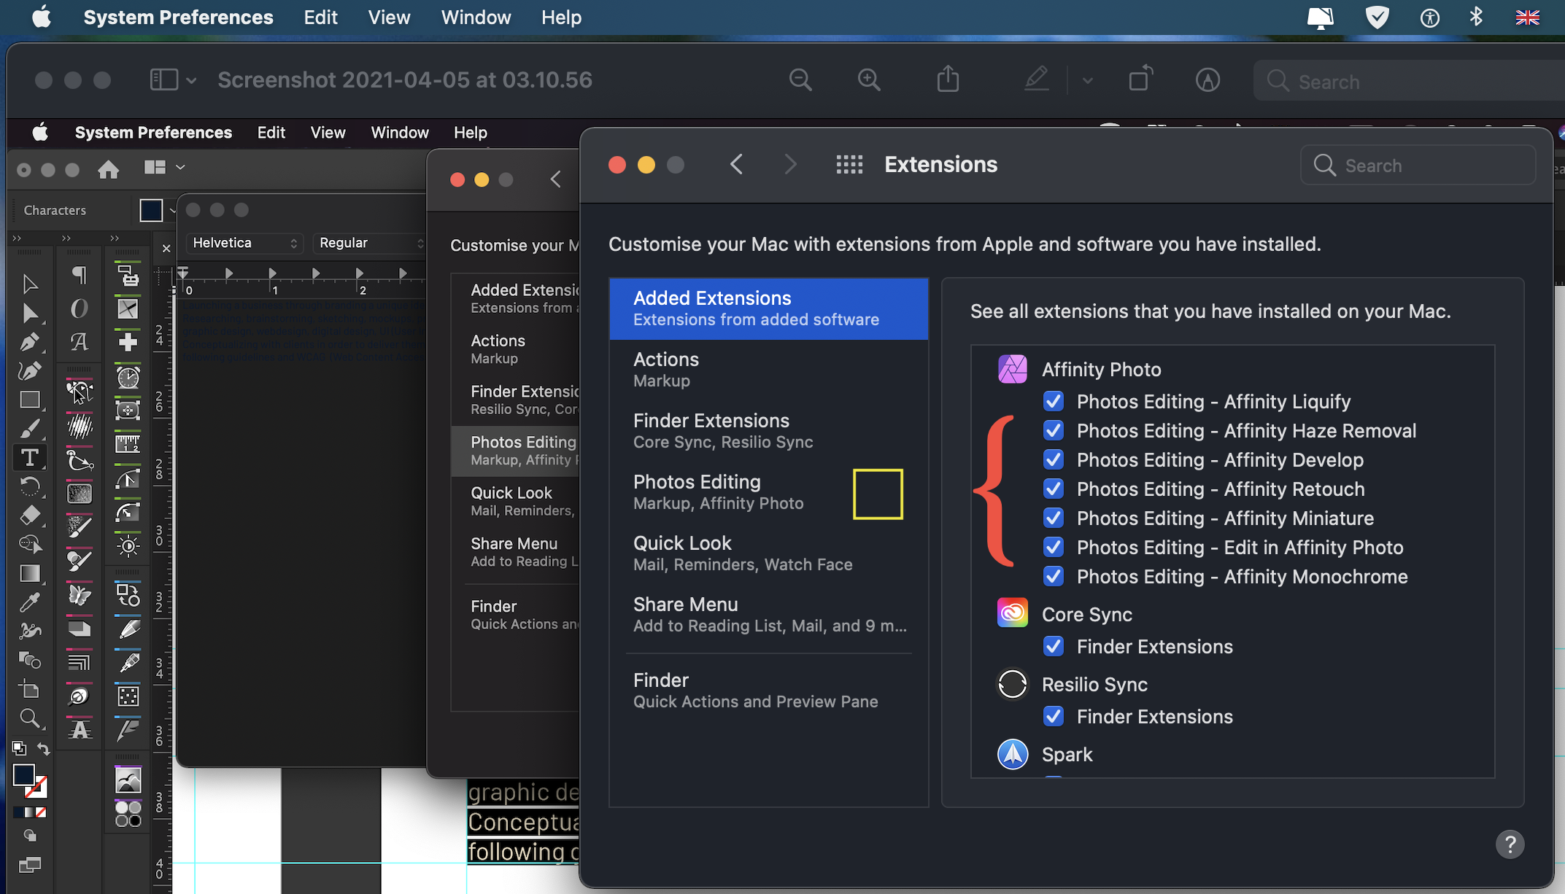Open the Helvetica font family dropdown
The width and height of the screenshot is (1565, 894).
(244, 243)
